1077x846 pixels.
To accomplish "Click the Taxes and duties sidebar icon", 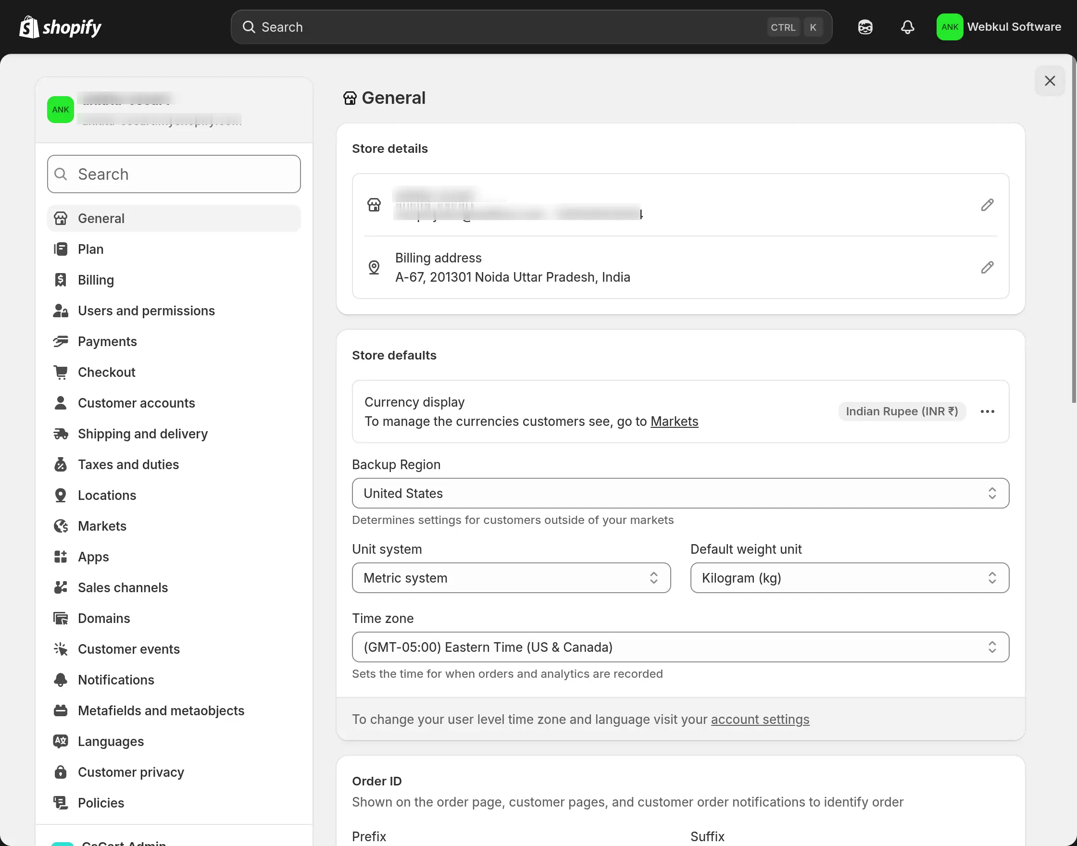I will pos(61,465).
